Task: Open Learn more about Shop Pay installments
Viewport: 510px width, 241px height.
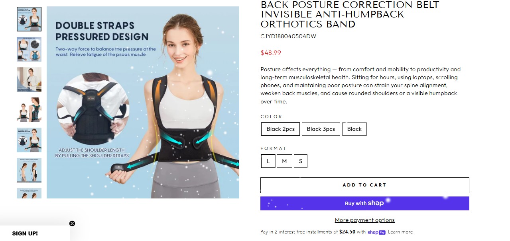Action: [400, 232]
